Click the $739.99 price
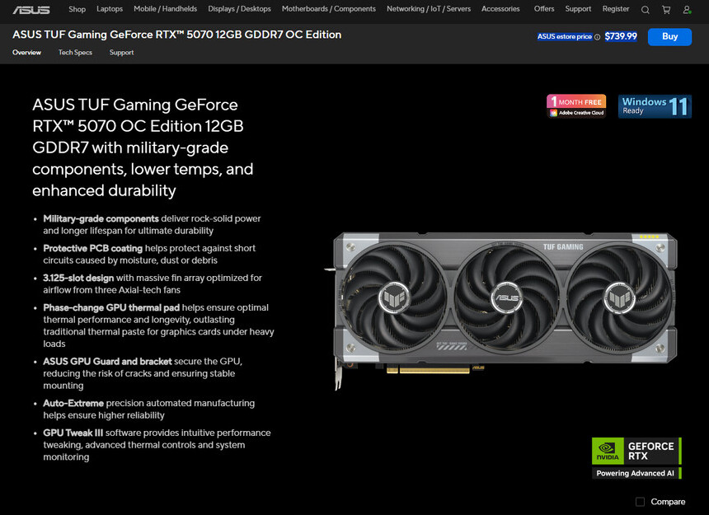 point(621,36)
